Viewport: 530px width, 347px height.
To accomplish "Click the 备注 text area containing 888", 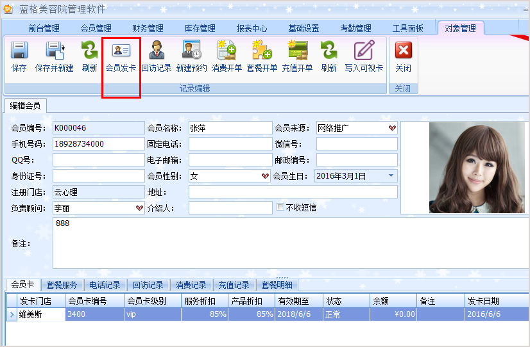I will click(x=291, y=243).
